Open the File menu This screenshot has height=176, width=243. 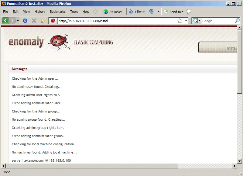(x=5, y=12)
